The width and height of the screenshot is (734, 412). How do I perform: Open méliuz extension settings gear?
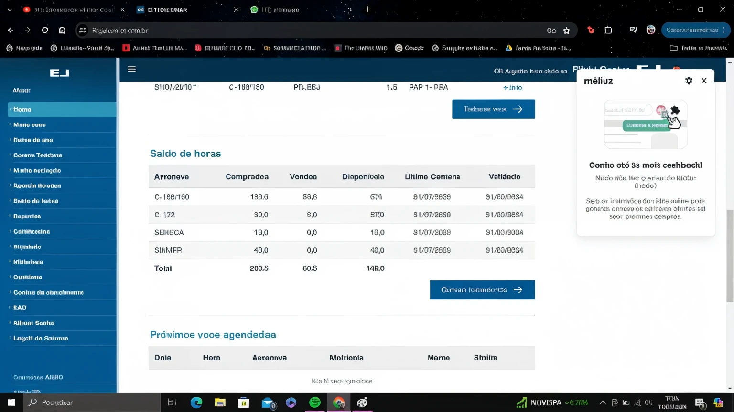pyautogui.click(x=689, y=81)
